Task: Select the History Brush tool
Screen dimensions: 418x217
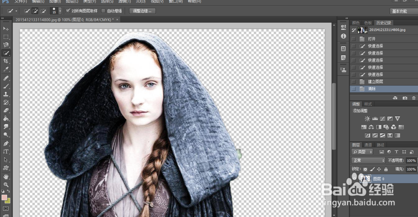Action: (6, 102)
